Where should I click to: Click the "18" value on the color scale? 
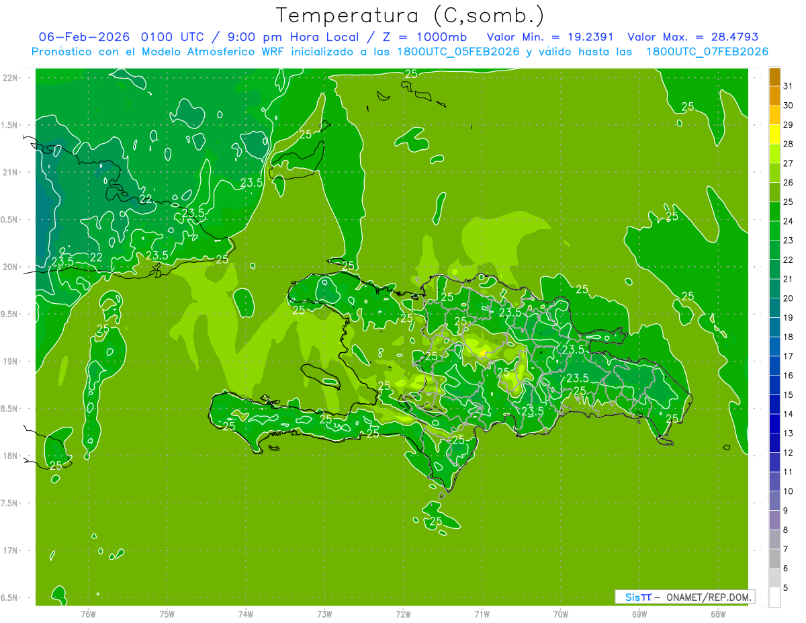coord(789,337)
